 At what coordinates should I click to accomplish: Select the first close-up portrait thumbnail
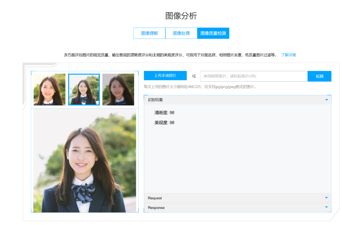[49, 89]
